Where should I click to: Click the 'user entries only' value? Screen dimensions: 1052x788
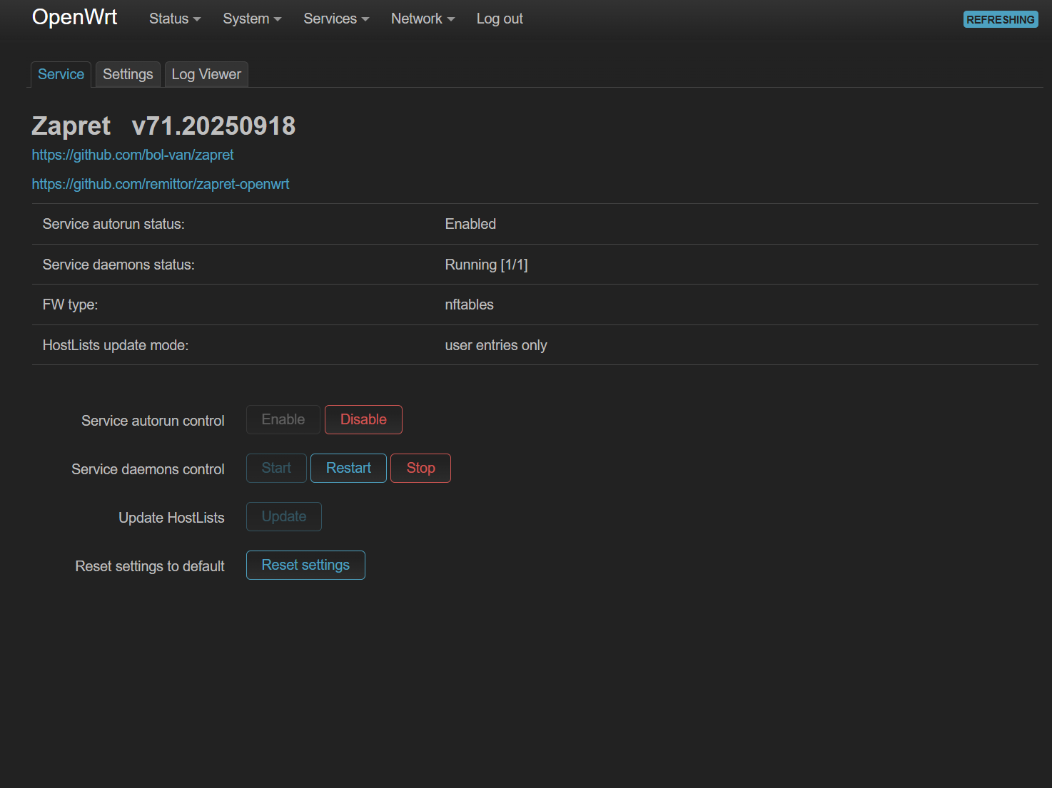click(496, 345)
